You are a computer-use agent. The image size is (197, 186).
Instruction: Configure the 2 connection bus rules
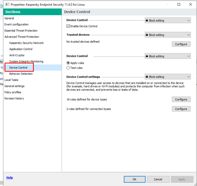[x=181, y=109]
